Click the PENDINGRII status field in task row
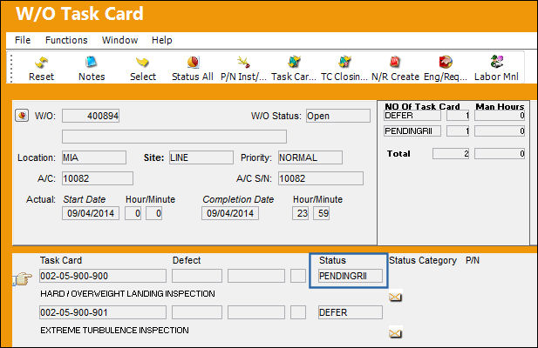Screen dimensions: 538x348 point(351,276)
